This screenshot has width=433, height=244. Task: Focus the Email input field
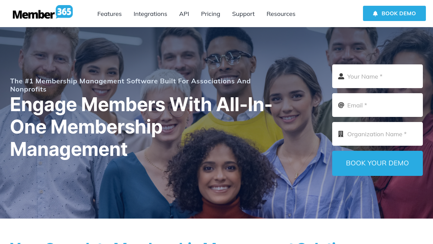coord(378,105)
